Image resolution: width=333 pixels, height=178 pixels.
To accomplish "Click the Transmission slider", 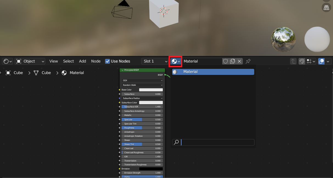I will coord(142,161).
